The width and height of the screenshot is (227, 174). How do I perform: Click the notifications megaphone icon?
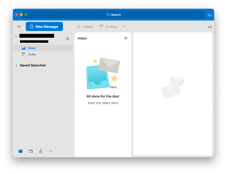[210, 15]
